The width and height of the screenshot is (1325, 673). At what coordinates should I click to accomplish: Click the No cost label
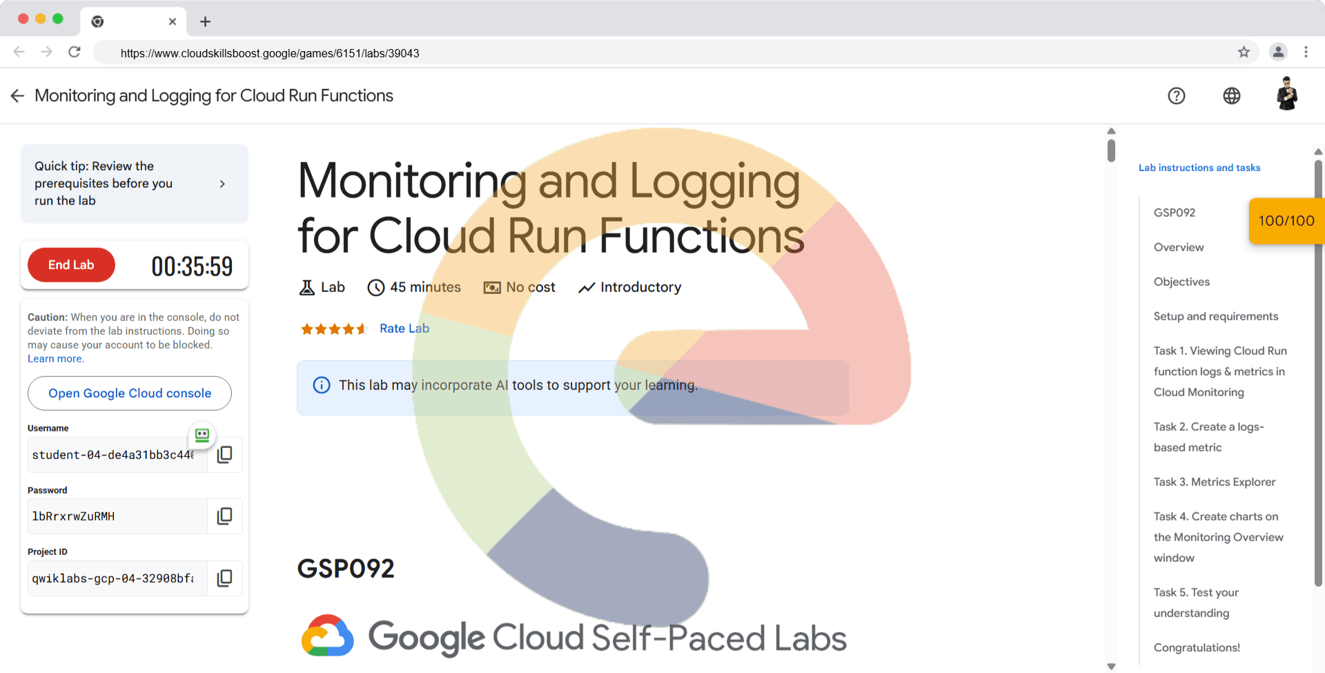[x=530, y=287]
